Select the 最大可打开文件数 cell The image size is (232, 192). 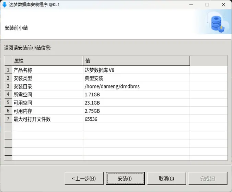pos(47,119)
